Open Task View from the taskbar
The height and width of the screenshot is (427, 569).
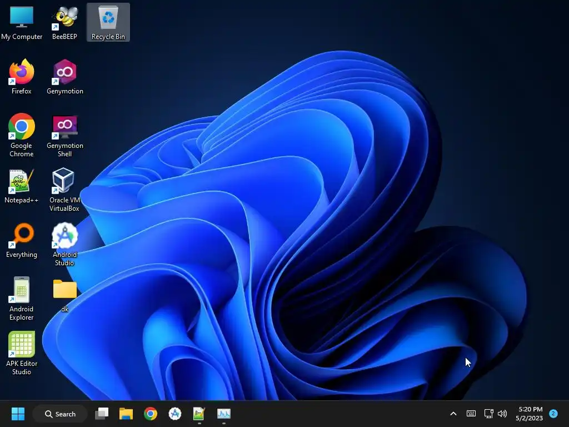pos(102,414)
